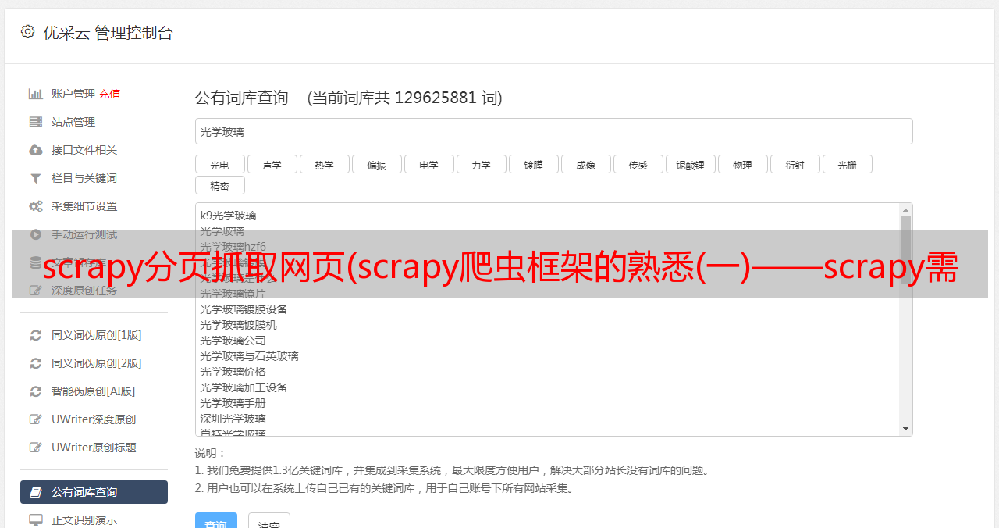
Task: Open UWriter深度原创 edit icon
Action: point(36,419)
